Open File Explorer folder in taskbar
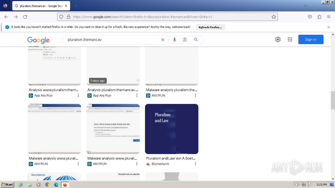This screenshot has width=335, height=188. tap(30, 185)
